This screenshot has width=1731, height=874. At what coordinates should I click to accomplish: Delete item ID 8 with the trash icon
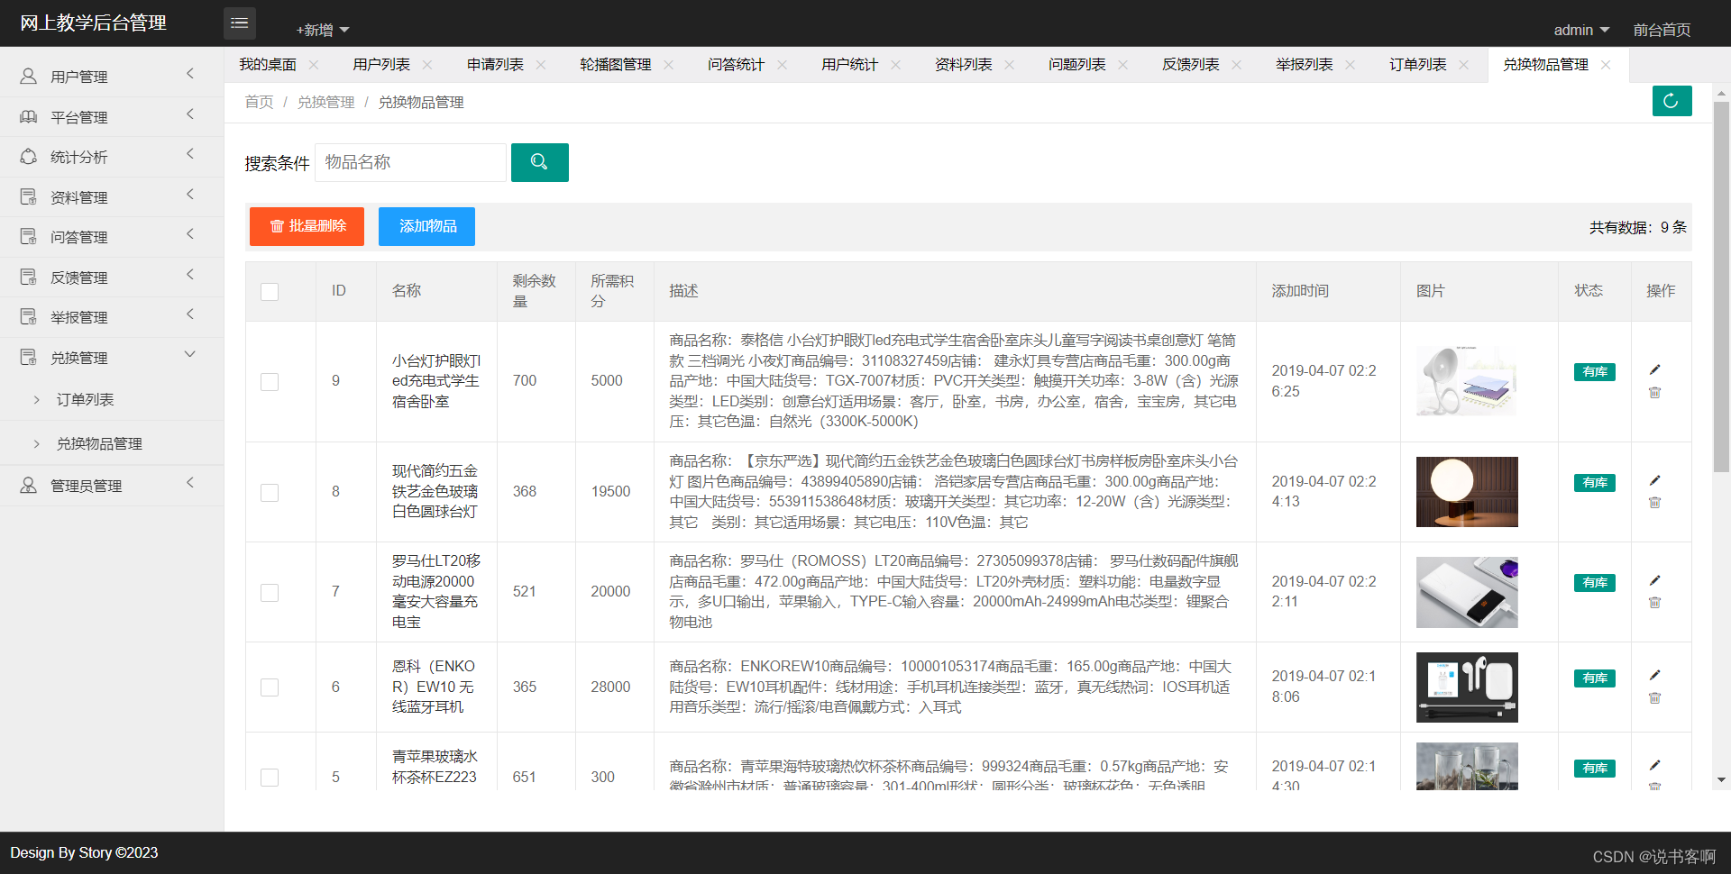1654,503
